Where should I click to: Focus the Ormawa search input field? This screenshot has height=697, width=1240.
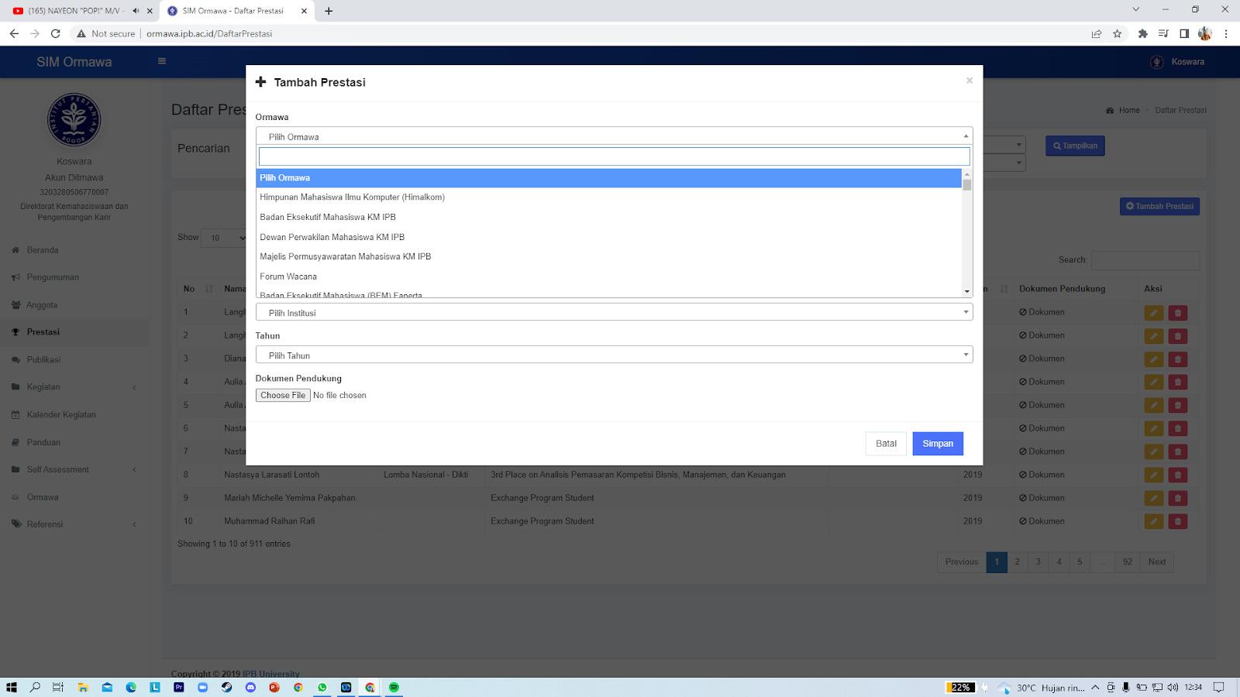coord(614,156)
